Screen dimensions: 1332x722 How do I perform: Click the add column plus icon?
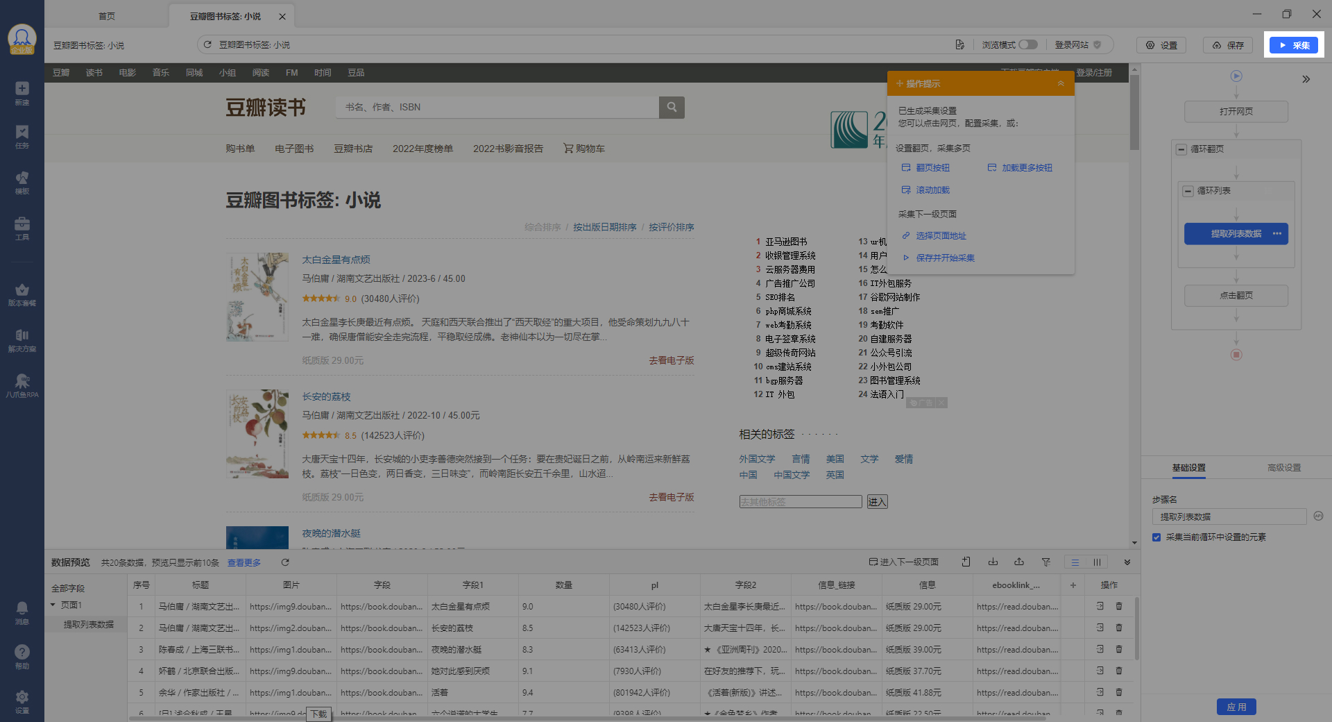click(x=1073, y=585)
